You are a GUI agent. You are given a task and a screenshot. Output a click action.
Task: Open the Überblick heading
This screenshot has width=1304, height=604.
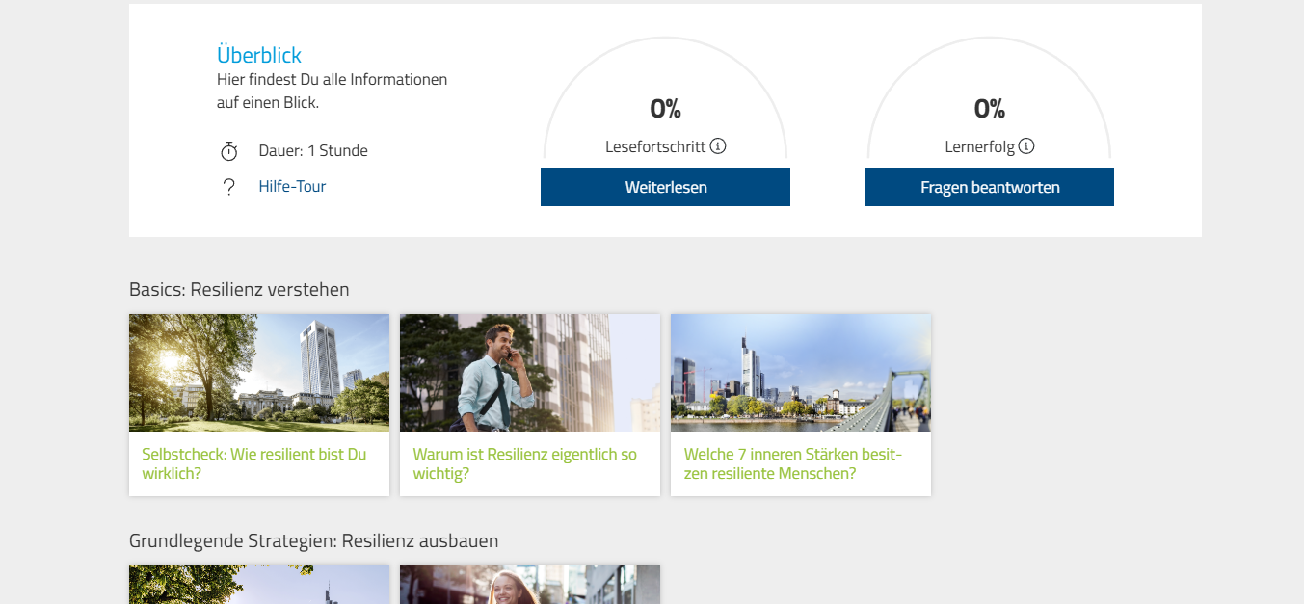click(x=259, y=55)
